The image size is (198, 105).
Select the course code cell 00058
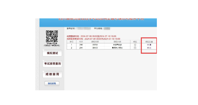coord(95,45)
